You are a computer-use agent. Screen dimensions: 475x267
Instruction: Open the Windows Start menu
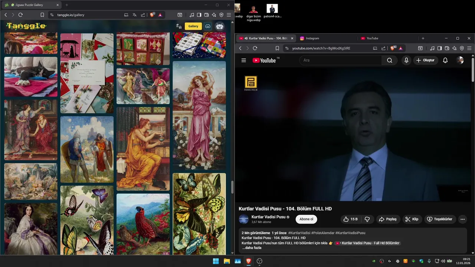pyautogui.click(x=216, y=261)
